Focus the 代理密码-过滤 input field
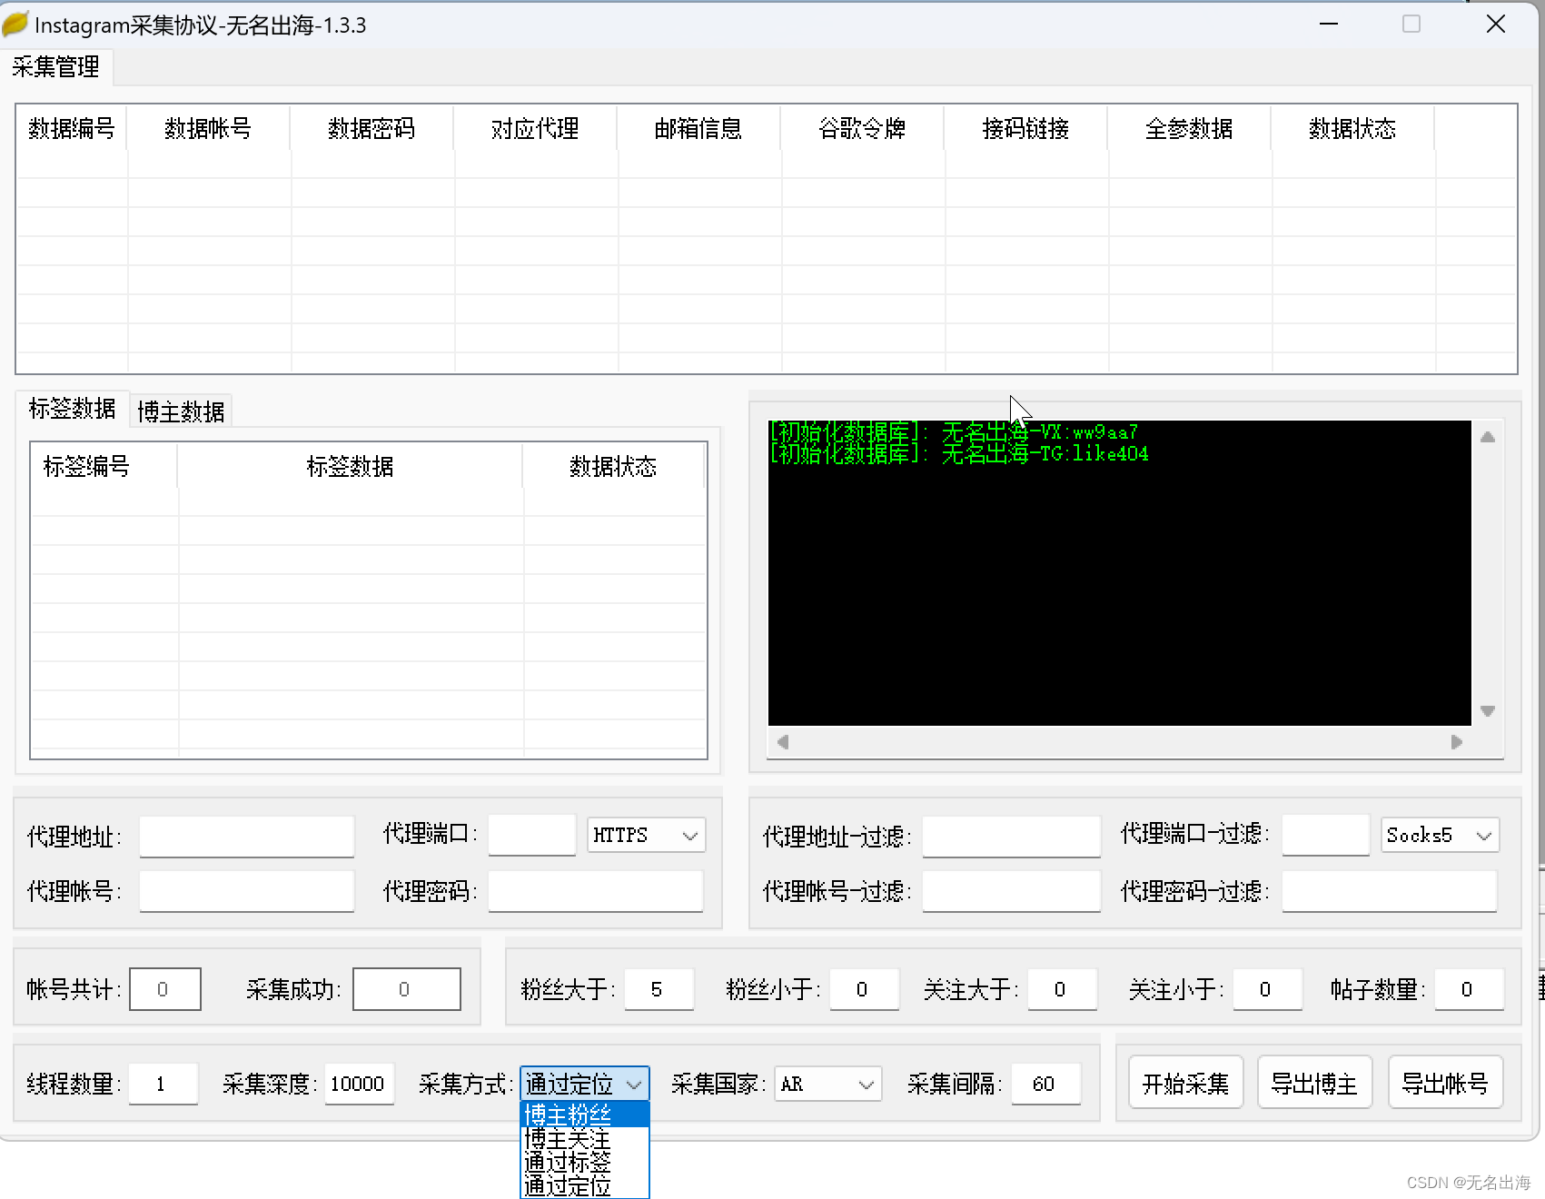1545x1199 pixels. pyautogui.click(x=1390, y=891)
